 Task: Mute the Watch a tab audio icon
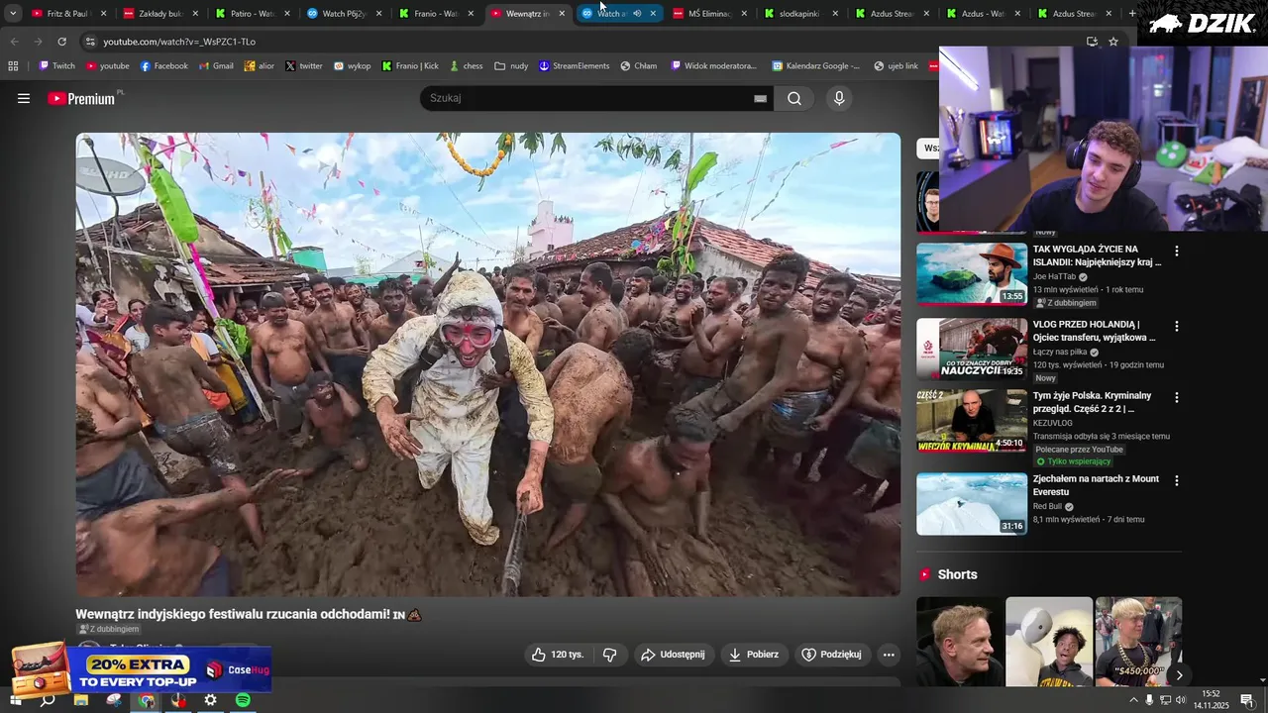click(x=637, y=14)
